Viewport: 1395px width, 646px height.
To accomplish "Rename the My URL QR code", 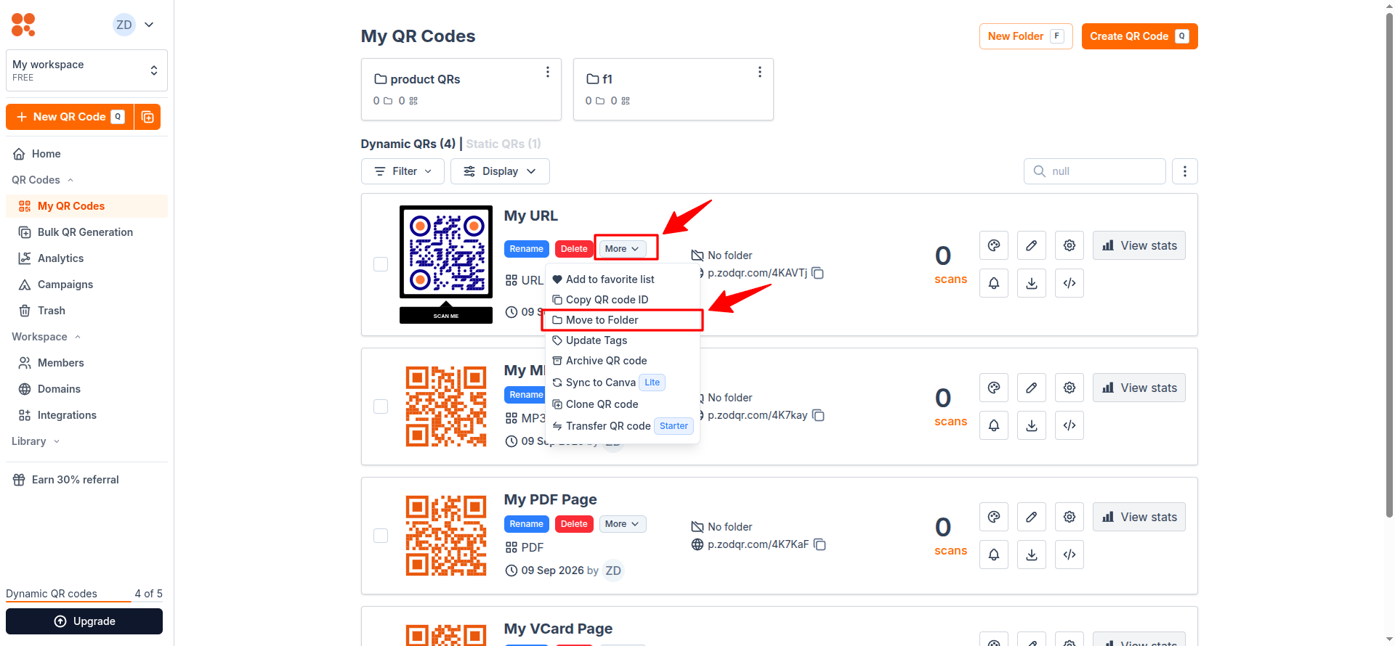I will [x=527, y=249].
